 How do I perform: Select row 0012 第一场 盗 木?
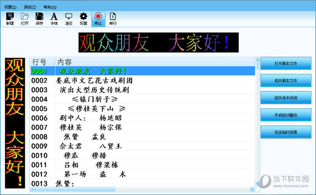tap(143, 174)
